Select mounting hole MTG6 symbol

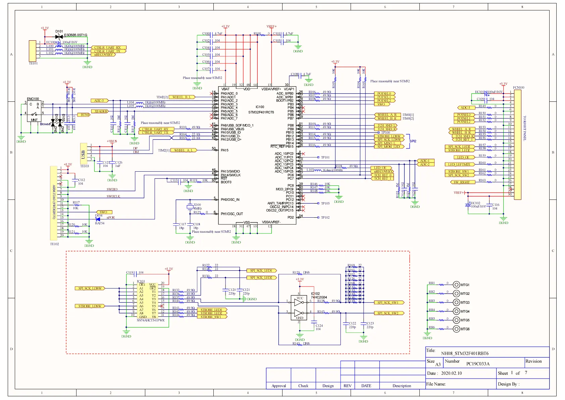[x=456, y=329]
